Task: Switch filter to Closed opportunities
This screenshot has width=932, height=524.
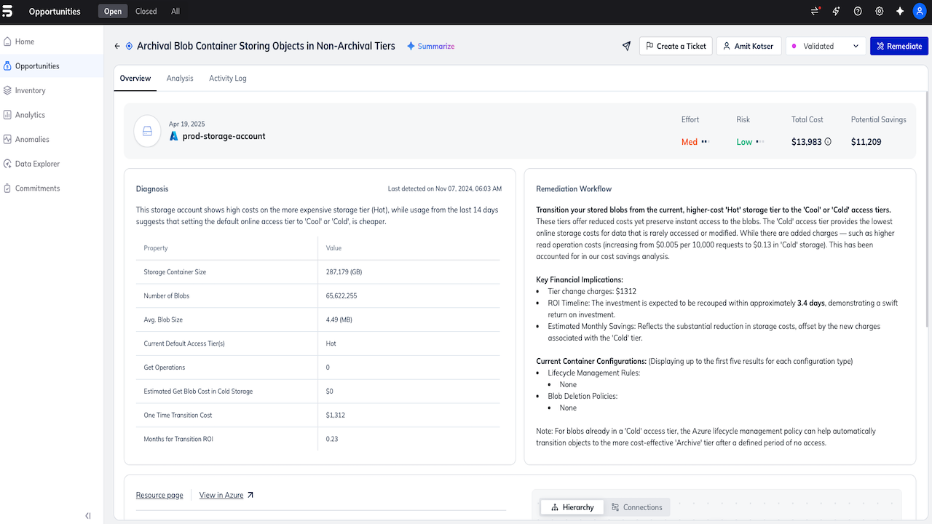Action: [146, 12]
